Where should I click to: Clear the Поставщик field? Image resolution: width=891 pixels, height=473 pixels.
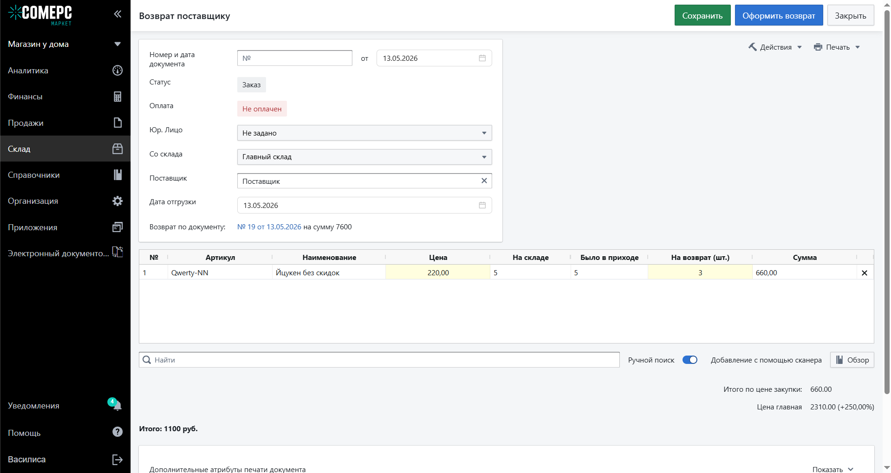pos(484,181)
